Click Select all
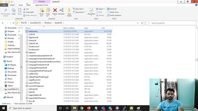The height and width of the screenshot is (111, 198). (112, 9)
